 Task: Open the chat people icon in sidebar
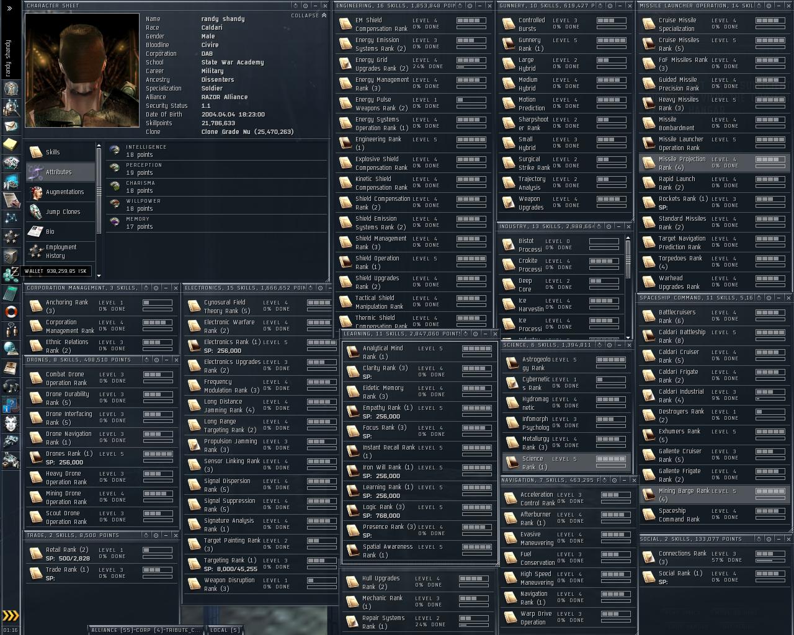coord(11,330)
